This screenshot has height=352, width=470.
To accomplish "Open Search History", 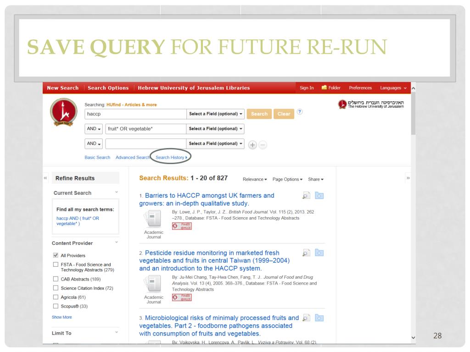I will pos(171,158).
